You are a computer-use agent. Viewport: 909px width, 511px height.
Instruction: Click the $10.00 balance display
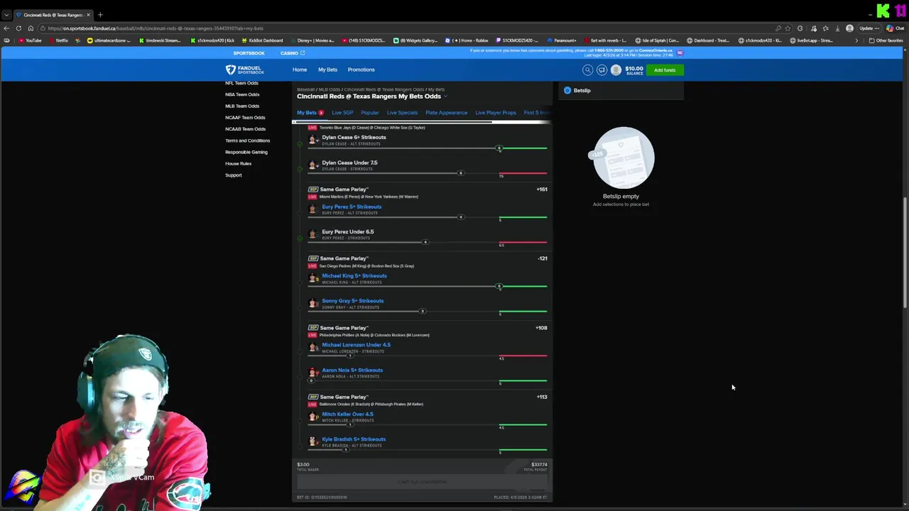(x=633, y=70)
